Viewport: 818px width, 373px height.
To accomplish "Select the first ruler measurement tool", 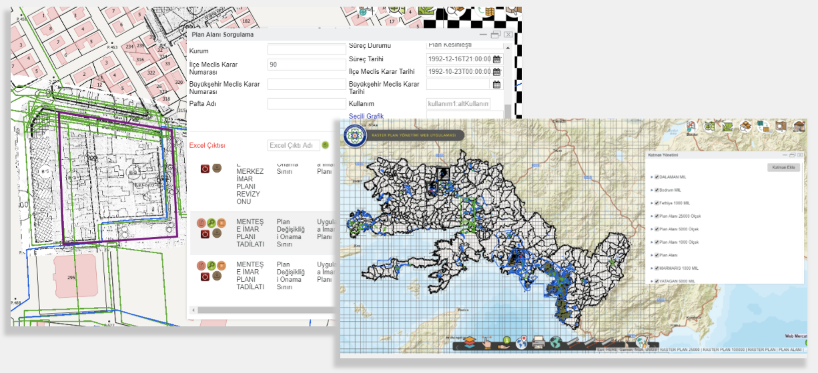I will (573, 342).
